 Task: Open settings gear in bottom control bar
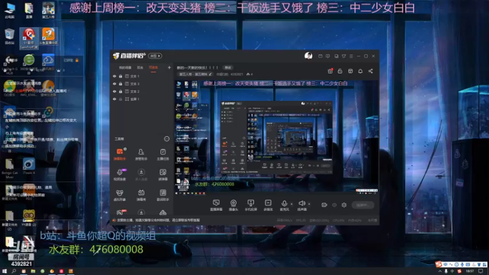344,205
